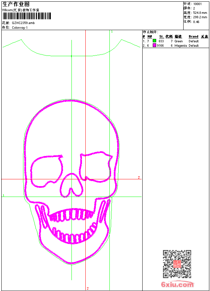Screen dimensions: 210x291
Task: Open the 6xiu.com watermark link
Action: 177,285
